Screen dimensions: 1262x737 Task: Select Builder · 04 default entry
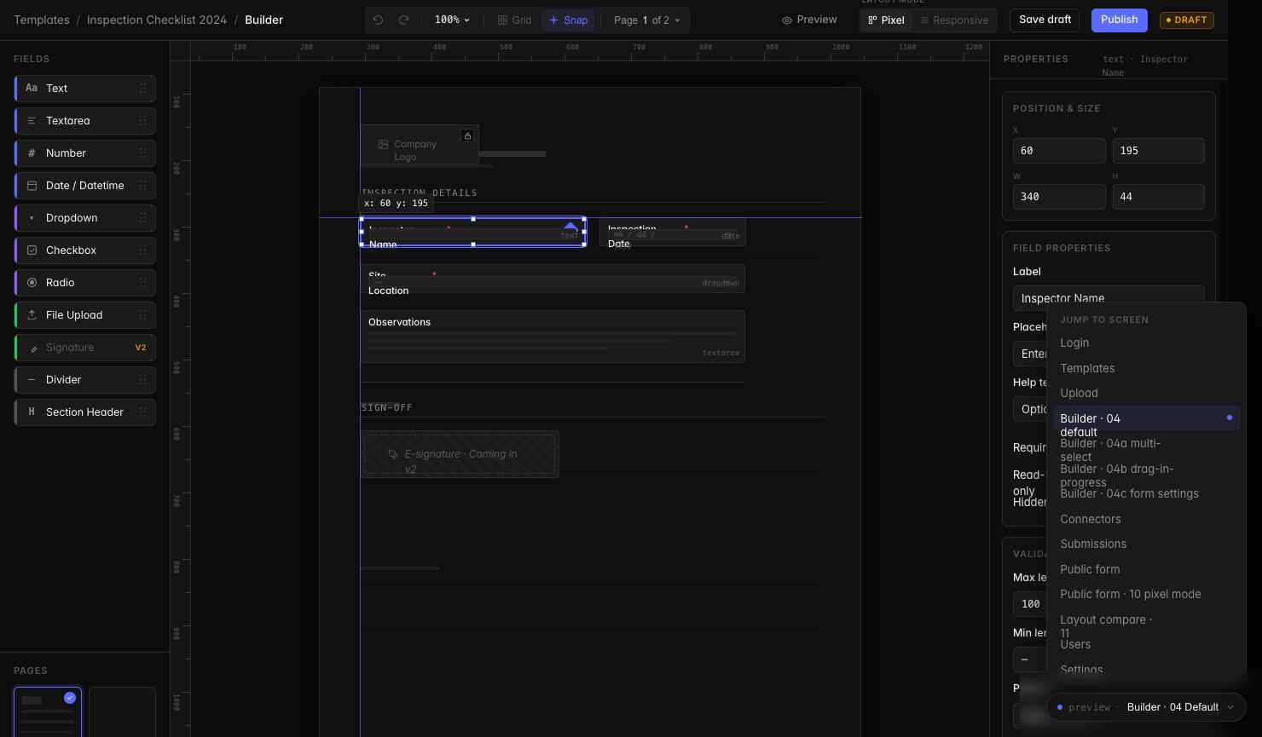1146,418
